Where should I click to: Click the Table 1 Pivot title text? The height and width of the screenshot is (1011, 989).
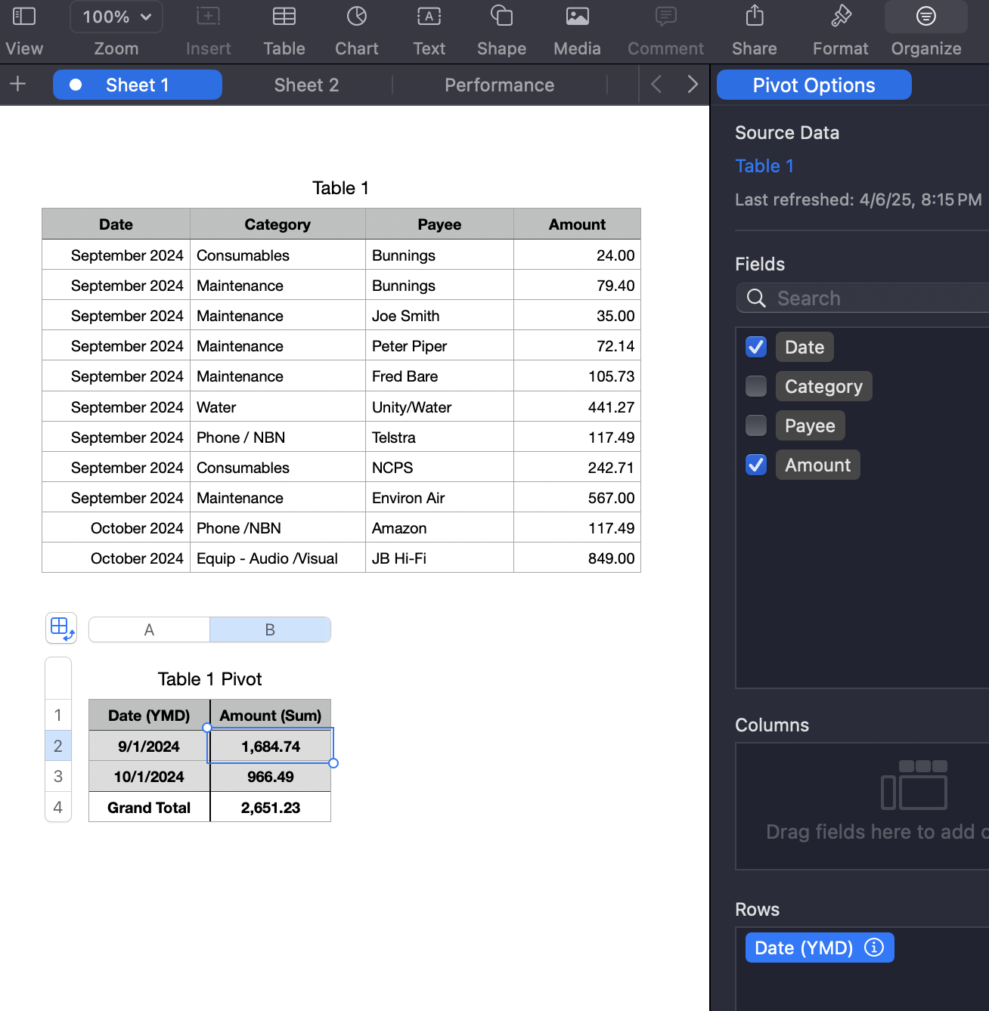tap(210, 679)
